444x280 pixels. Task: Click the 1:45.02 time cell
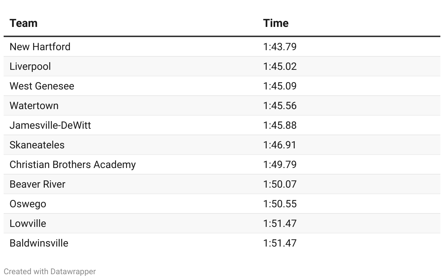coord(280,67)
